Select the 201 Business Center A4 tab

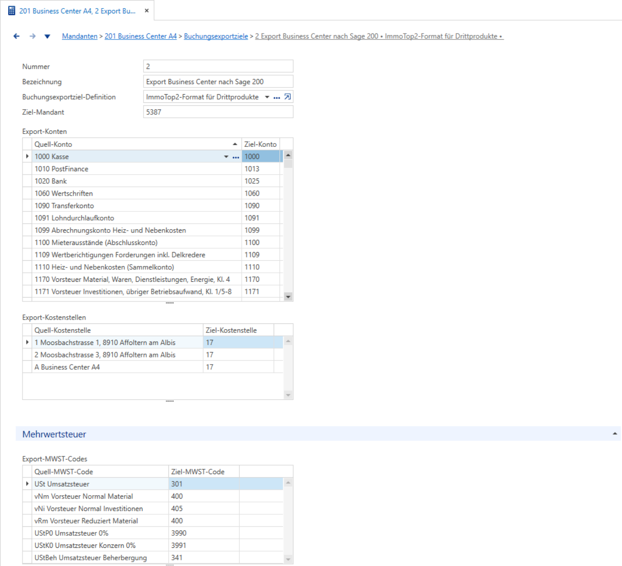(x=77, y=11)
